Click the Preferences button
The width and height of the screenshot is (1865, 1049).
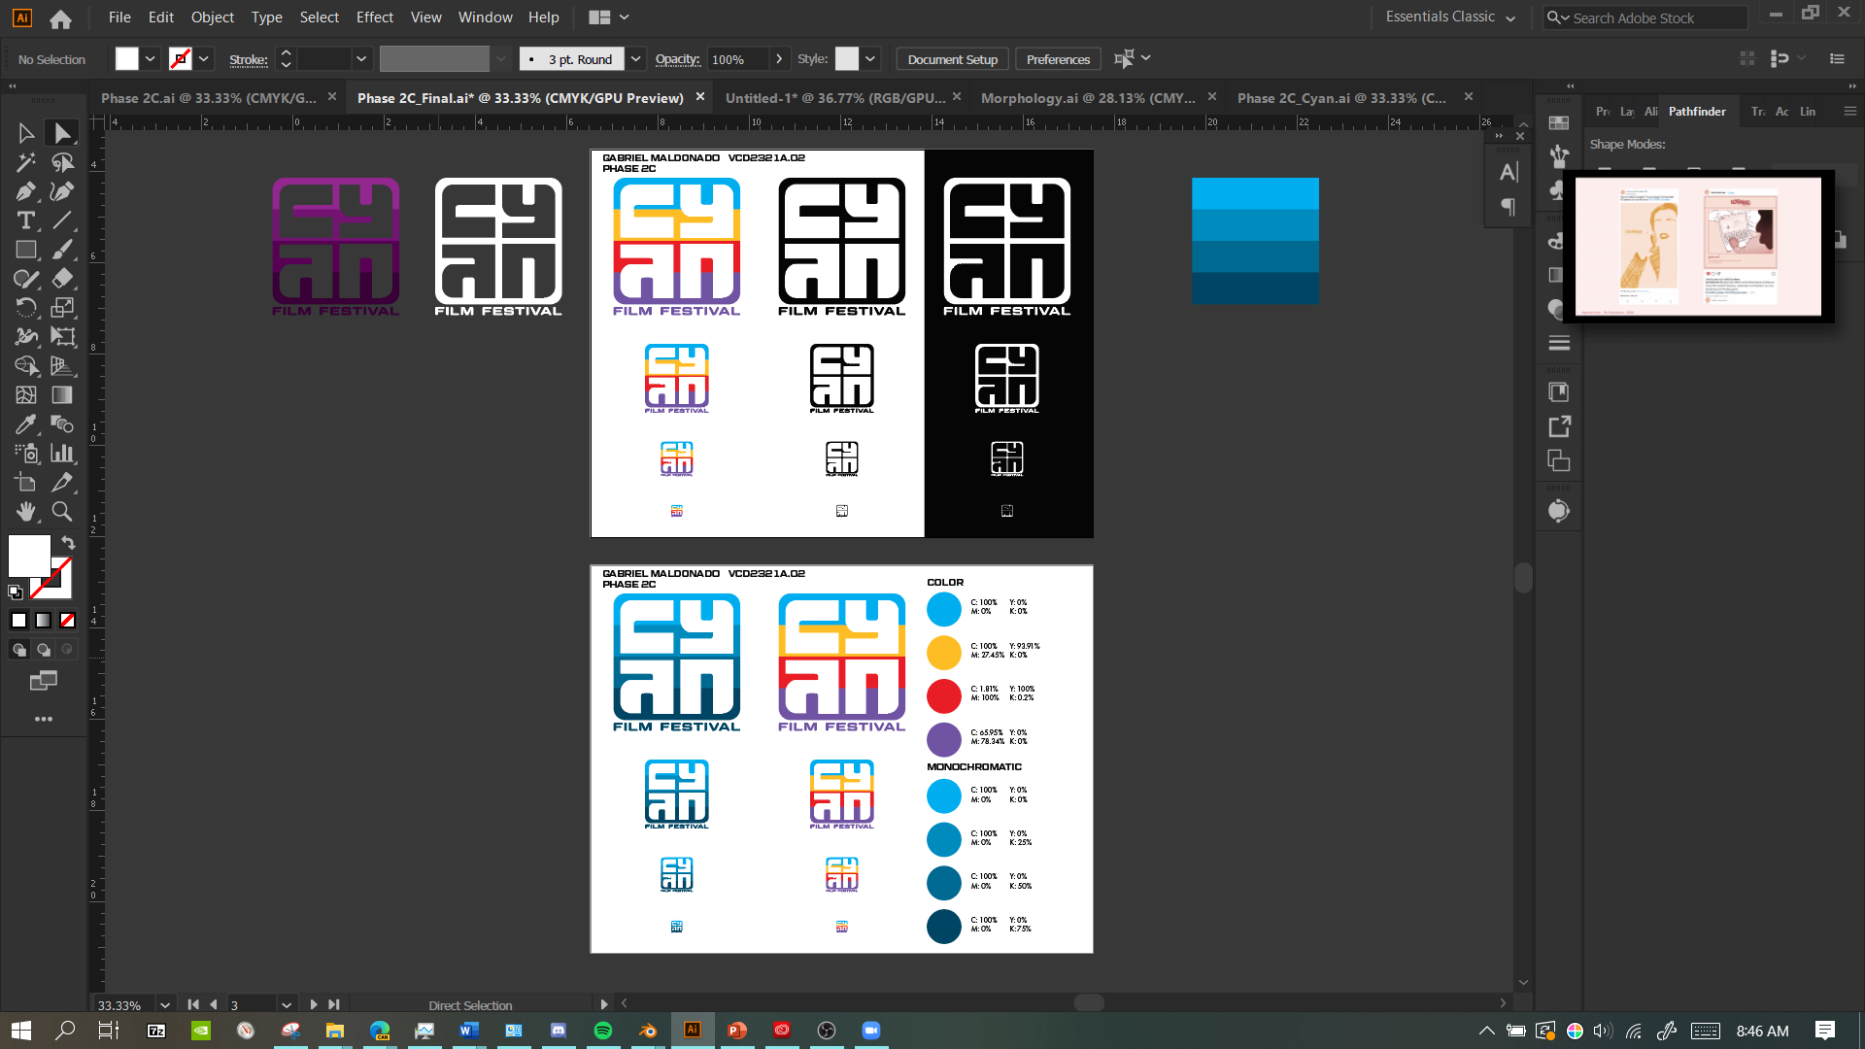(1058, 59)
